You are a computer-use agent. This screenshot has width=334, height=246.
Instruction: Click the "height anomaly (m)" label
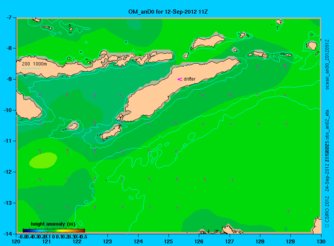(x=53, y=224)
